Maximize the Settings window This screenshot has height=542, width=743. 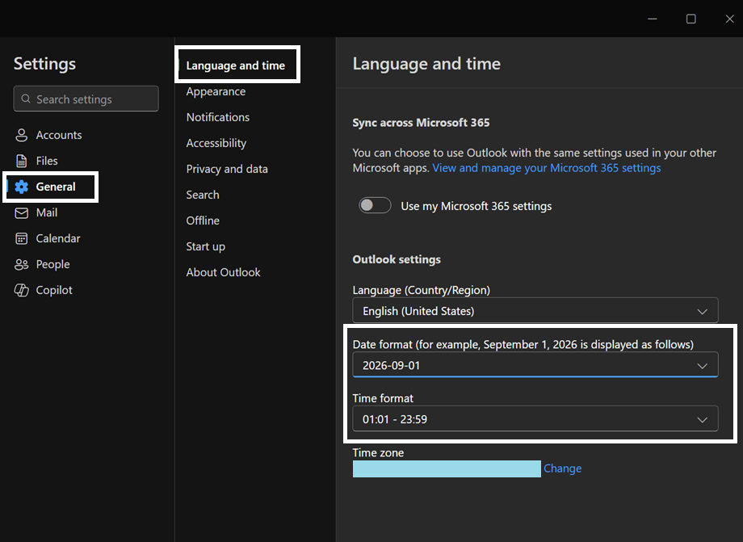tap(691, 19)
